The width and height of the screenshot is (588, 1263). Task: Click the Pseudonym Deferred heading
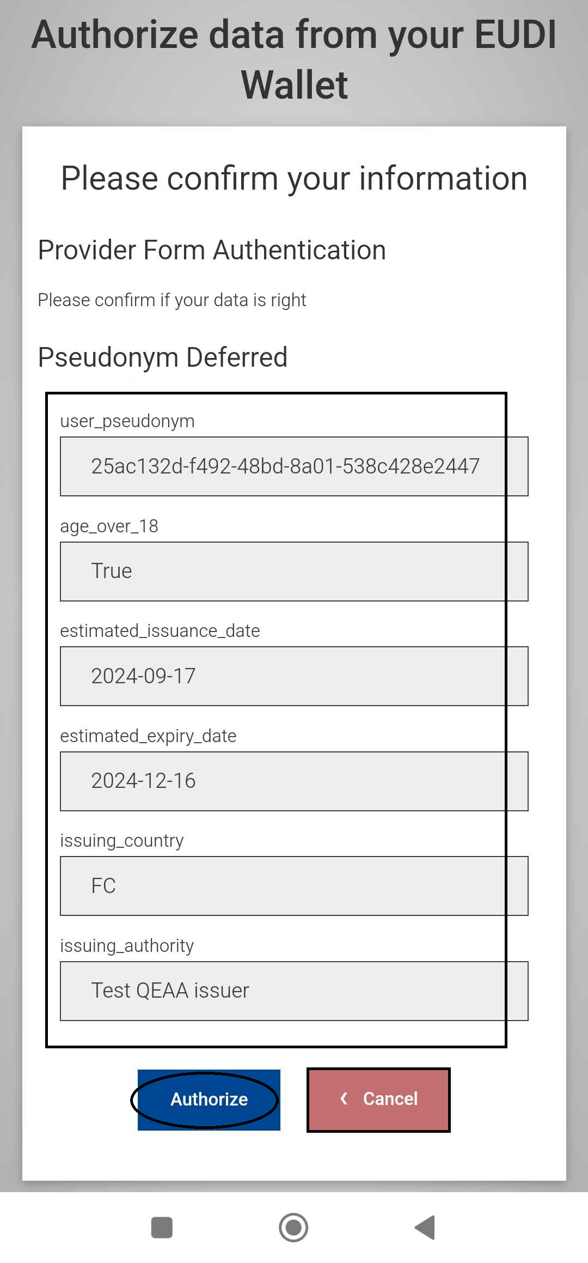(163, 357)
